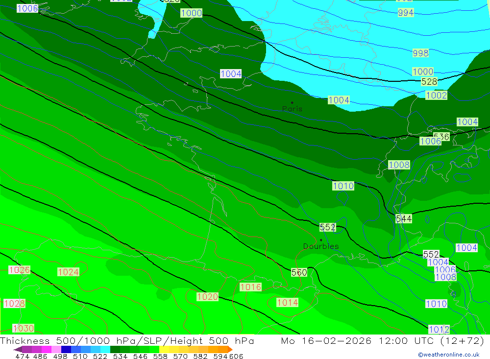
Task: Click the legend value 534
Action: pyautogui.click(x=121, y=356)
